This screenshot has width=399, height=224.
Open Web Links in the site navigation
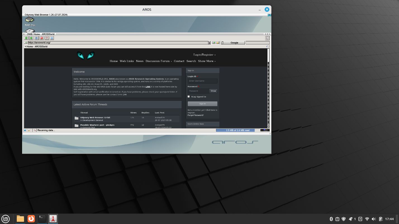click(x=127, y=61)
